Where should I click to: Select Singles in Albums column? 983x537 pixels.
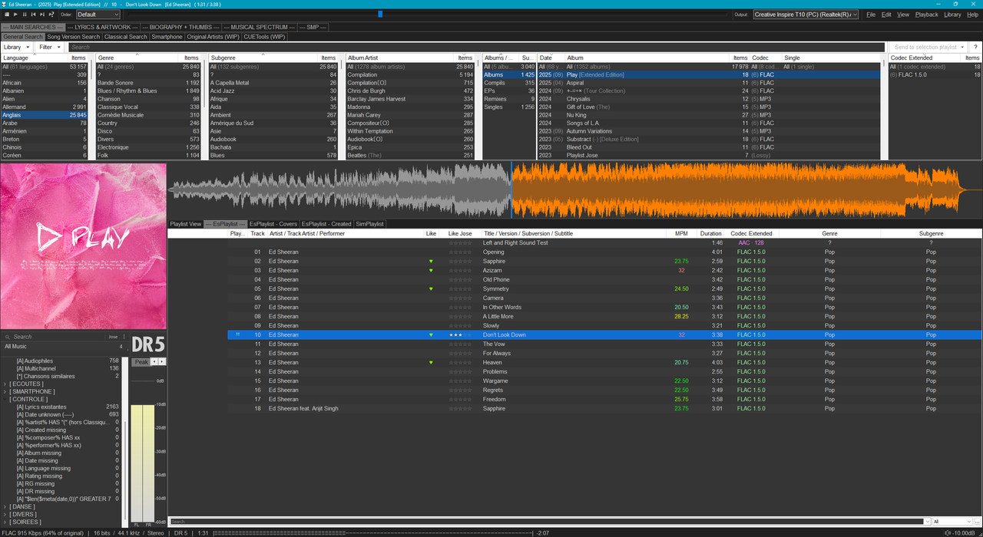coord(508,107)
